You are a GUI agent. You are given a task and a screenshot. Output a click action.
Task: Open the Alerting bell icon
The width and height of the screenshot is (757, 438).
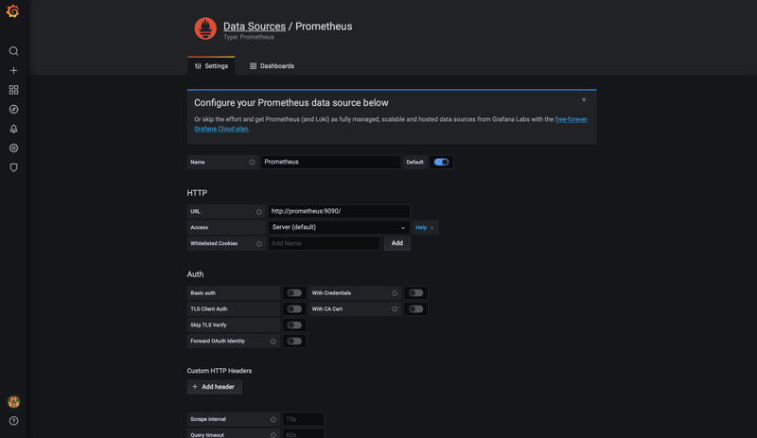[13, 129]
